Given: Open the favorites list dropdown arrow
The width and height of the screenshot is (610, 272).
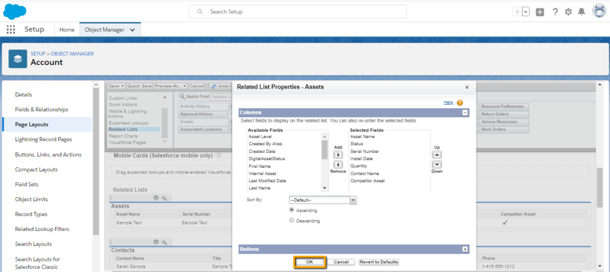Looking at the screenshot, I should pos(526,12).
